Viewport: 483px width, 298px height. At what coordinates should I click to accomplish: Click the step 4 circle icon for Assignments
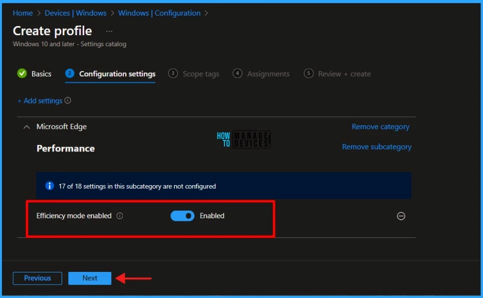coord(237,73)
